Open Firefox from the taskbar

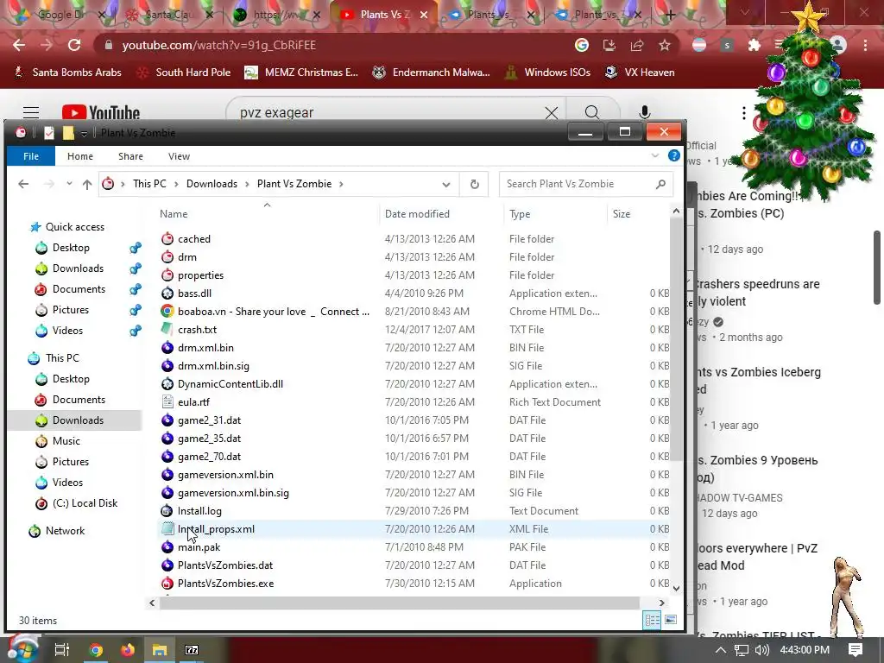tap(128, 650)
